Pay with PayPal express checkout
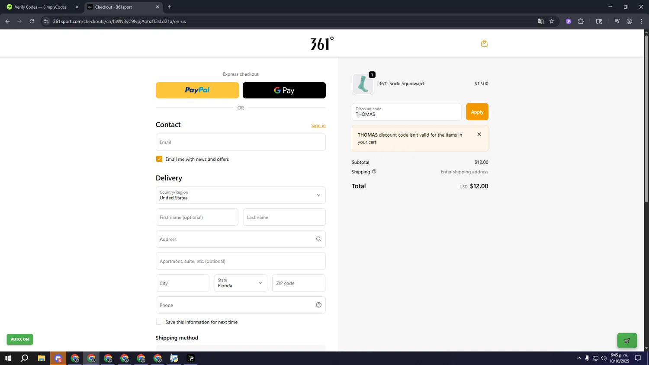This screenshot has height=365, width=649. pos(197,90)
